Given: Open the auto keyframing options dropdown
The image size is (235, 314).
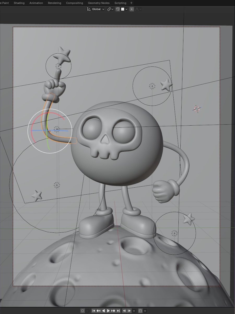Looking at the screenshot, I should 87,311.
